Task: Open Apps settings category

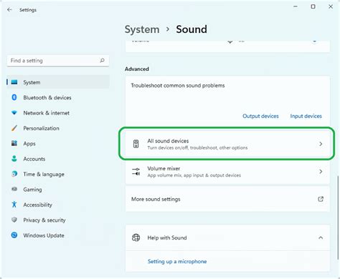Action: [x=29, y=144]
